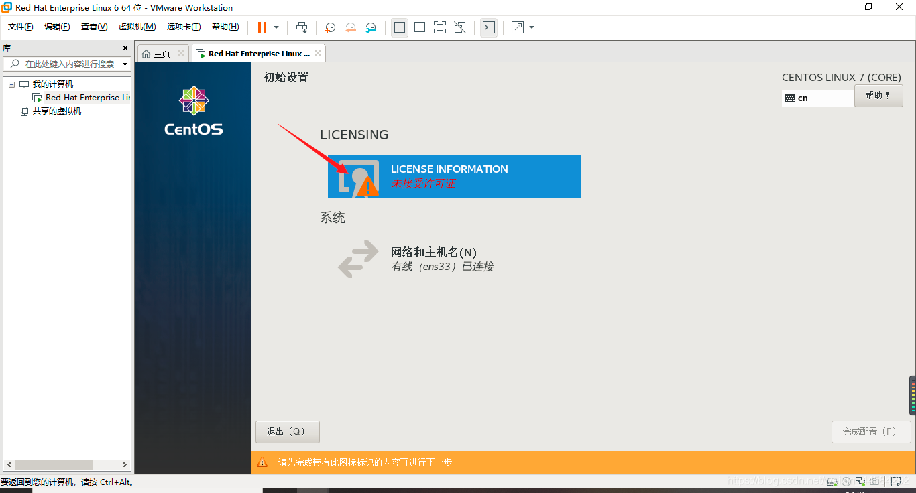Toggle the console view icon

pos(489,27)
